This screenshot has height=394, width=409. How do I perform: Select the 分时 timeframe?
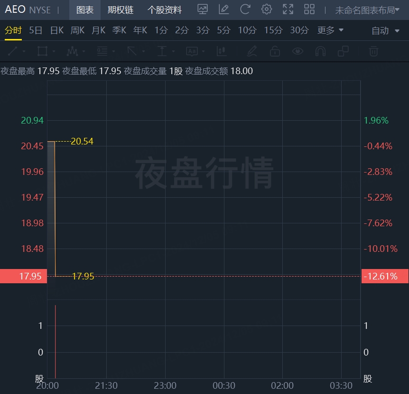pyautogui.click(x=13, y=30)
